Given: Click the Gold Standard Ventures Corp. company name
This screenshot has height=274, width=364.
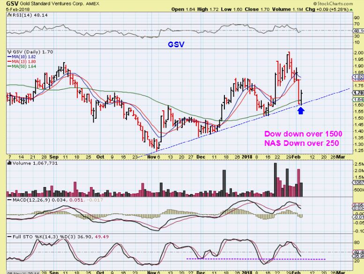Looking at the screenshot, I should (x=52, y=4).
